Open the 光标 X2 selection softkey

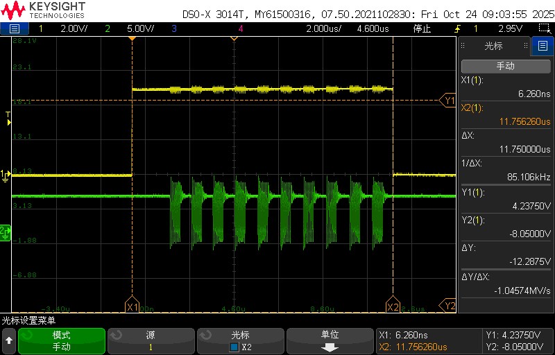pyautogui.click(x=240, y=340)
